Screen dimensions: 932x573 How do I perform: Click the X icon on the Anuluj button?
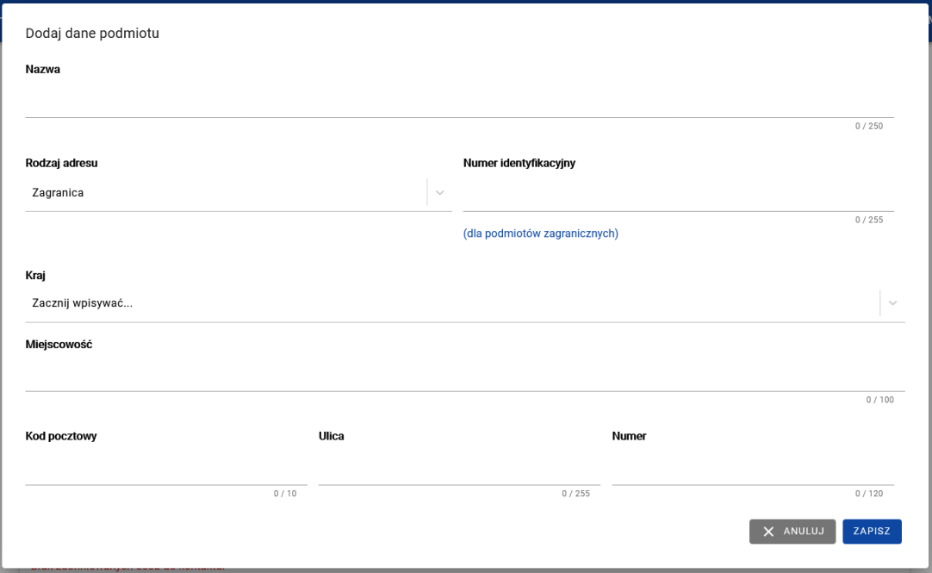coord(768,532)
